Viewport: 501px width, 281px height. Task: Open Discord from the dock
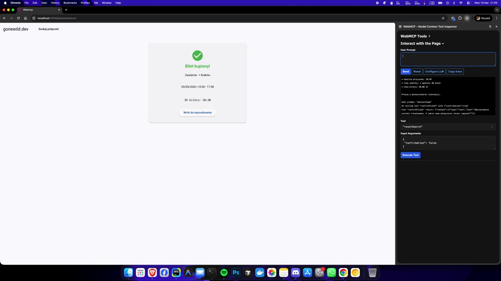click(x=296, y=272)
